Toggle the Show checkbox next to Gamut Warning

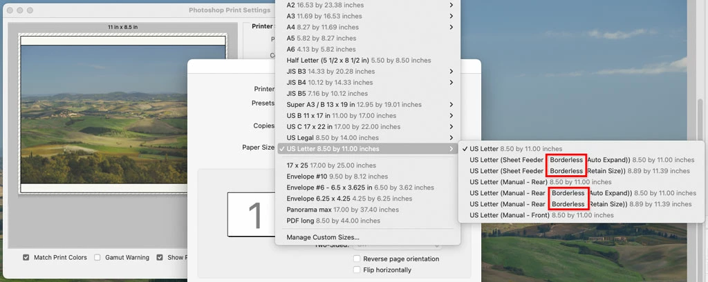click(x=160, y=258)
